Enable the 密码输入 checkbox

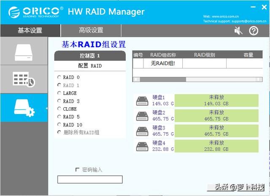pos(77,170)
